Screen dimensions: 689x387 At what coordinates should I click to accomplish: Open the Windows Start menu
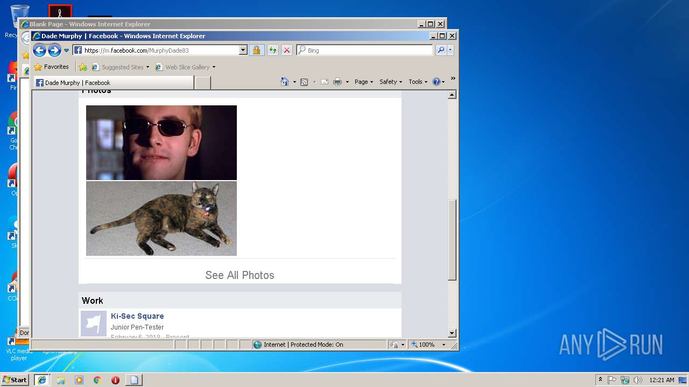(x=15, y=379)
